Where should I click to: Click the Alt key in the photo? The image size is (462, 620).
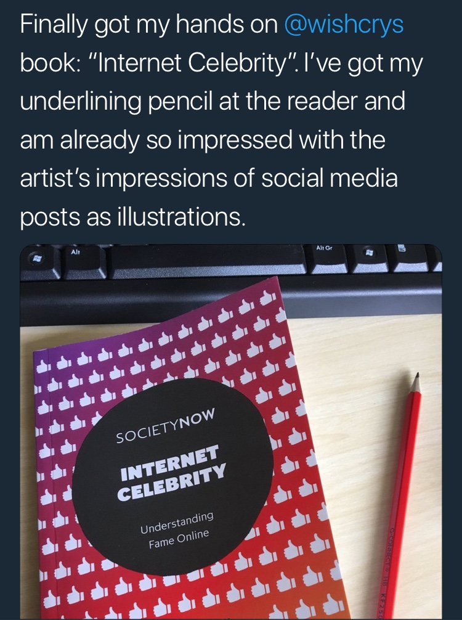click(x=76, y=253)
